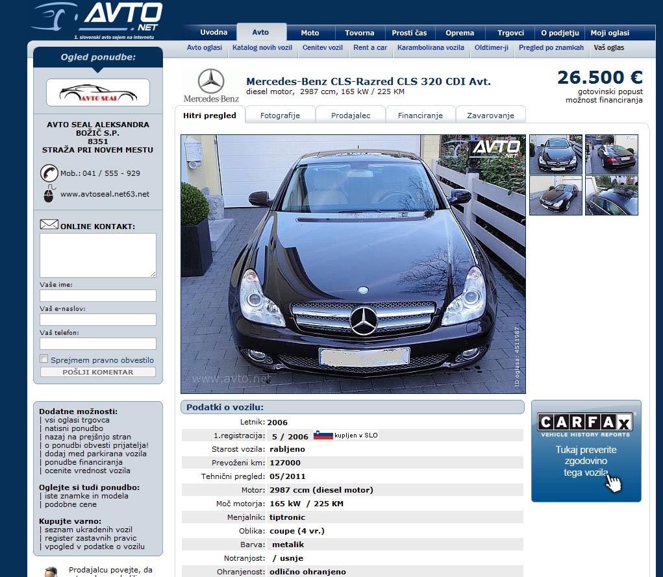Open the Oprema menu item
Viewport: 663px width, 577px height.
460,33
